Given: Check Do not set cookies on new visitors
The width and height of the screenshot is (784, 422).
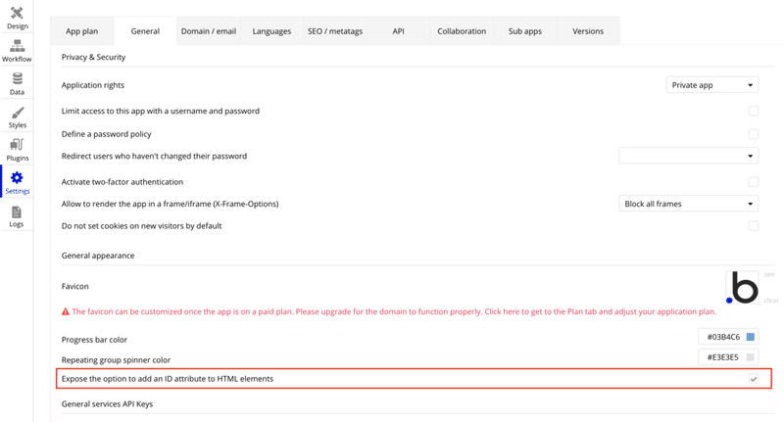Looking at the screenshot, I should click(x=754, y=226).
